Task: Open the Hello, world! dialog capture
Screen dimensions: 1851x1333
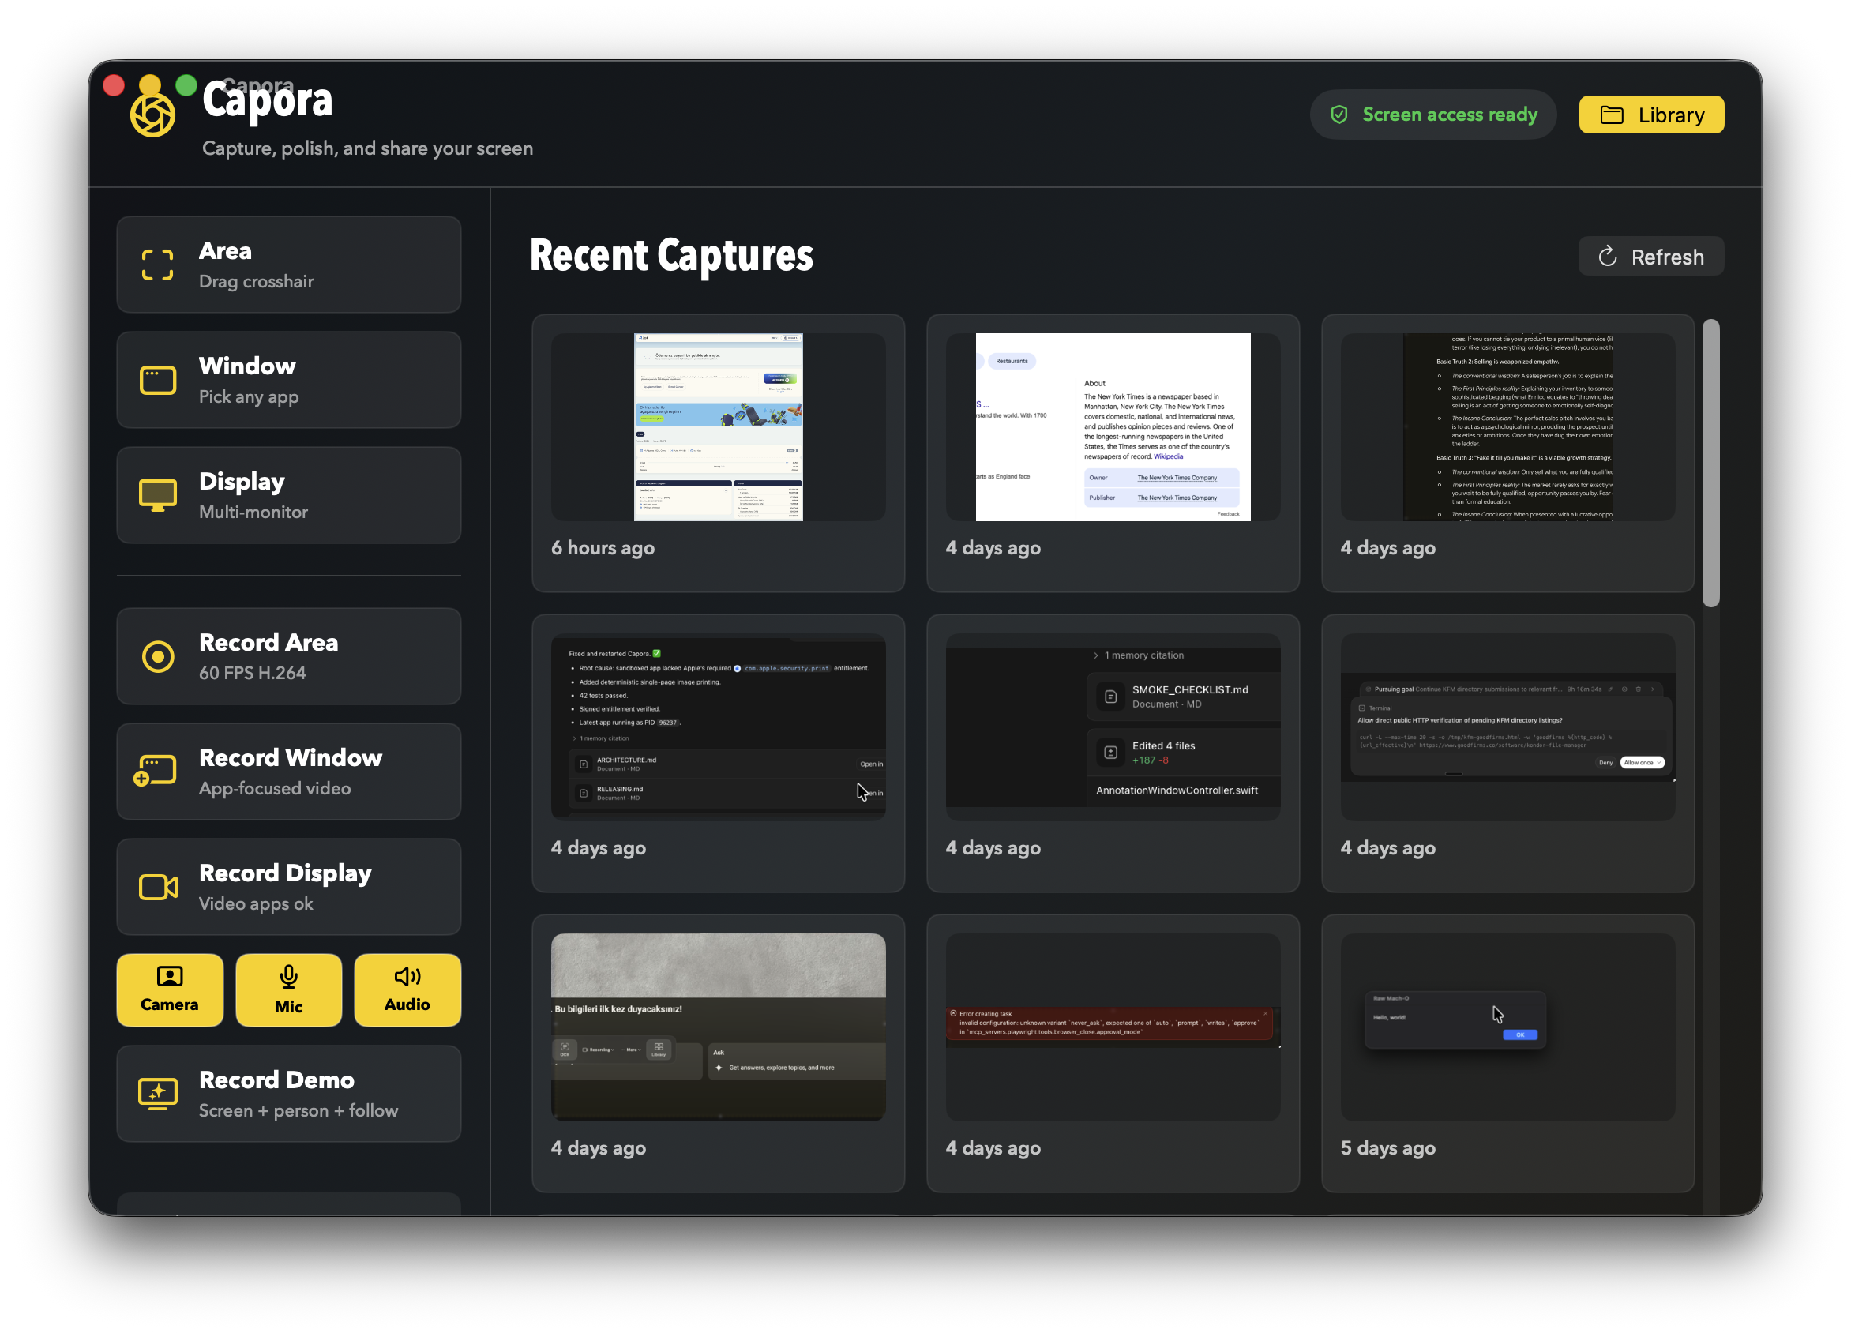Action: click(1508, 1053)
